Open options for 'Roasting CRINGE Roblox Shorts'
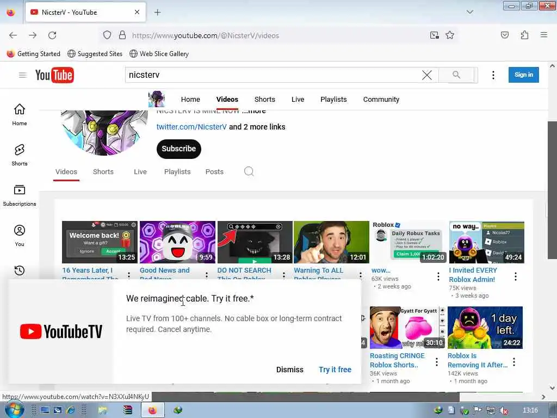The height and width of the screenshot is (418, 557). pyautogui.click(x=437, y=362)
